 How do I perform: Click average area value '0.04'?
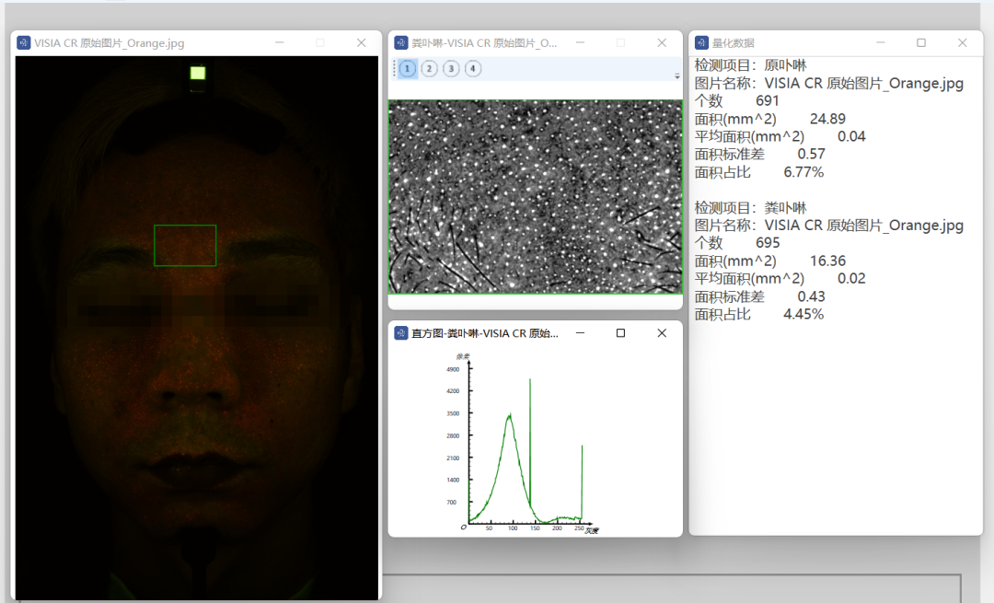click(851, 136)
